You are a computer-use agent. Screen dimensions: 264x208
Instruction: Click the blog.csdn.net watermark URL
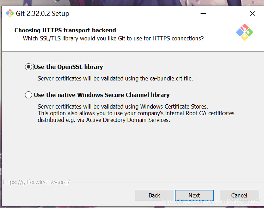click(211, 202)
